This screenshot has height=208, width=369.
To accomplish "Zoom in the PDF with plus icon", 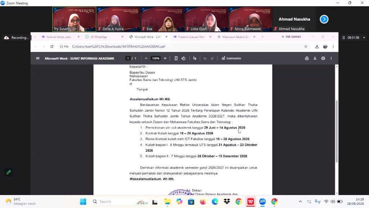I will 165,58.
